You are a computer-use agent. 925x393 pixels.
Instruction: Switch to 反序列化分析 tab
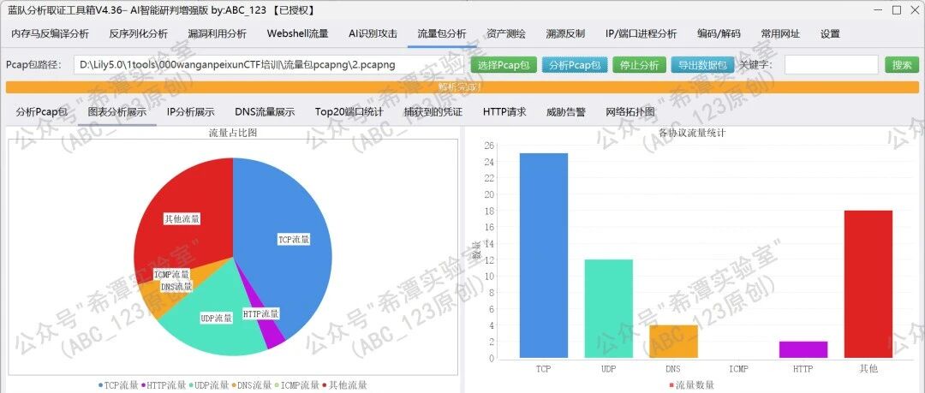click(x=138, y=33)
